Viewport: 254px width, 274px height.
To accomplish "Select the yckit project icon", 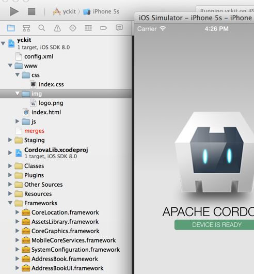I will (x=11, y=43).
